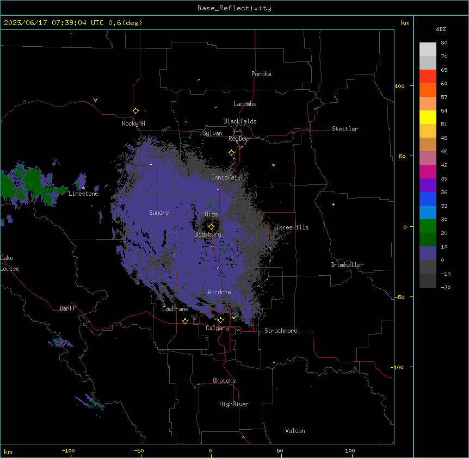Click the white caret marker west of Lacombe
Viewport: 469px width, 458px height.
click(x=216, y=107)
